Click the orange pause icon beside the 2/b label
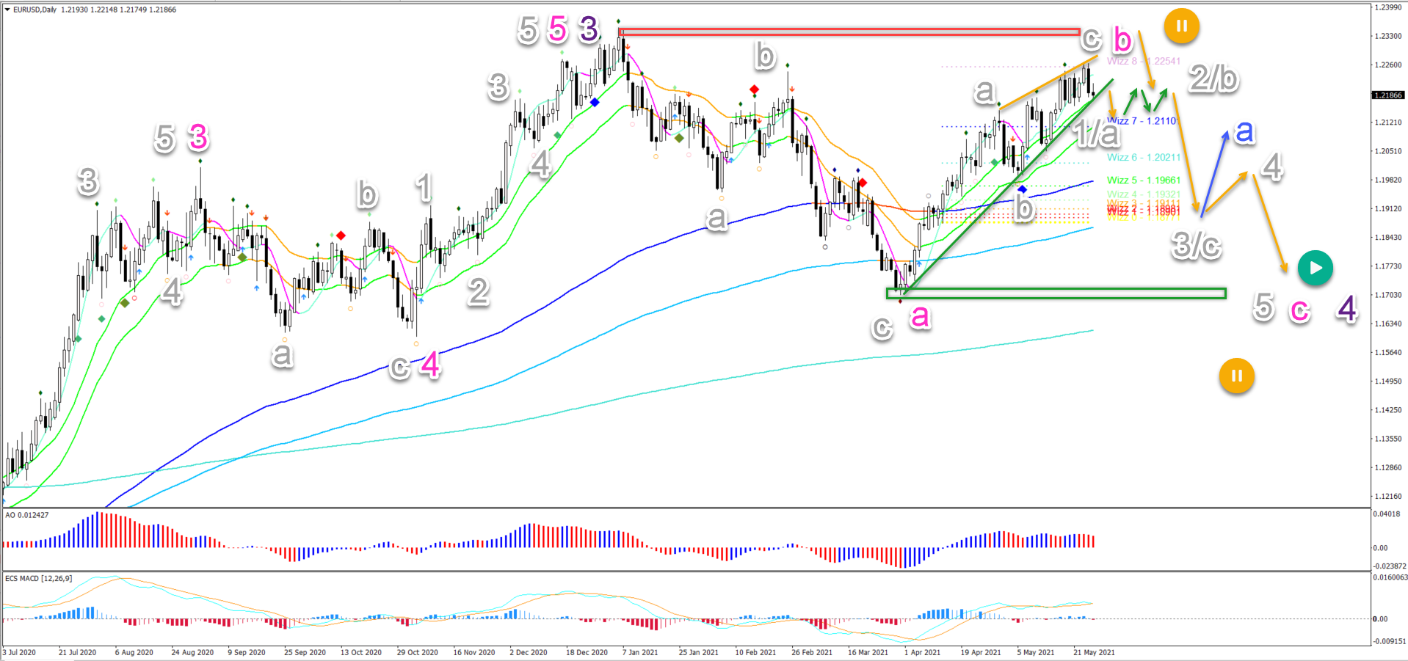The image size is (1408, 661). (x=1181, y=26)
